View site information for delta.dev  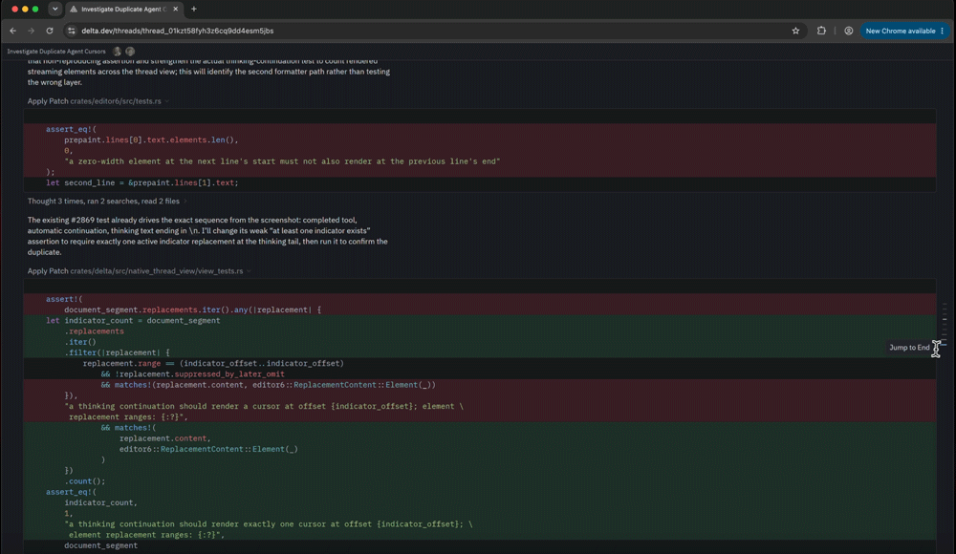pos(72,31)
